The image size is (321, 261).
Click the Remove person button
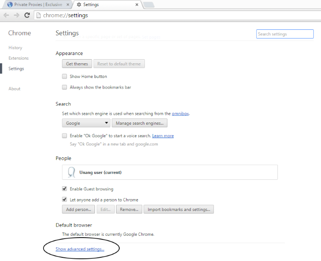coord(129,210)
